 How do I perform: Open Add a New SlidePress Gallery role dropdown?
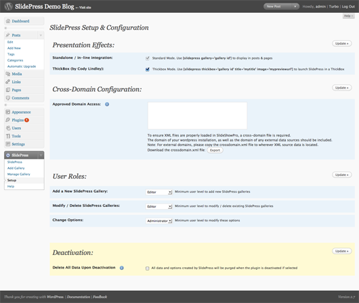(x=159, y=192)
